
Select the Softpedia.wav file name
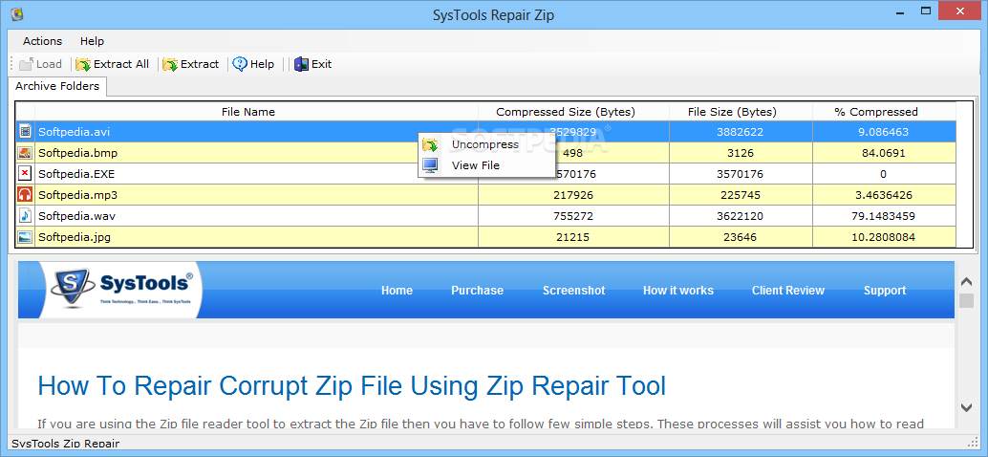coord(76,215)
